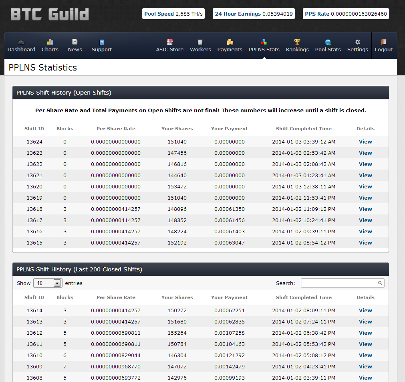Open the Rankings menu label
This screenshot has height=382, width=405.
(297, 49)
